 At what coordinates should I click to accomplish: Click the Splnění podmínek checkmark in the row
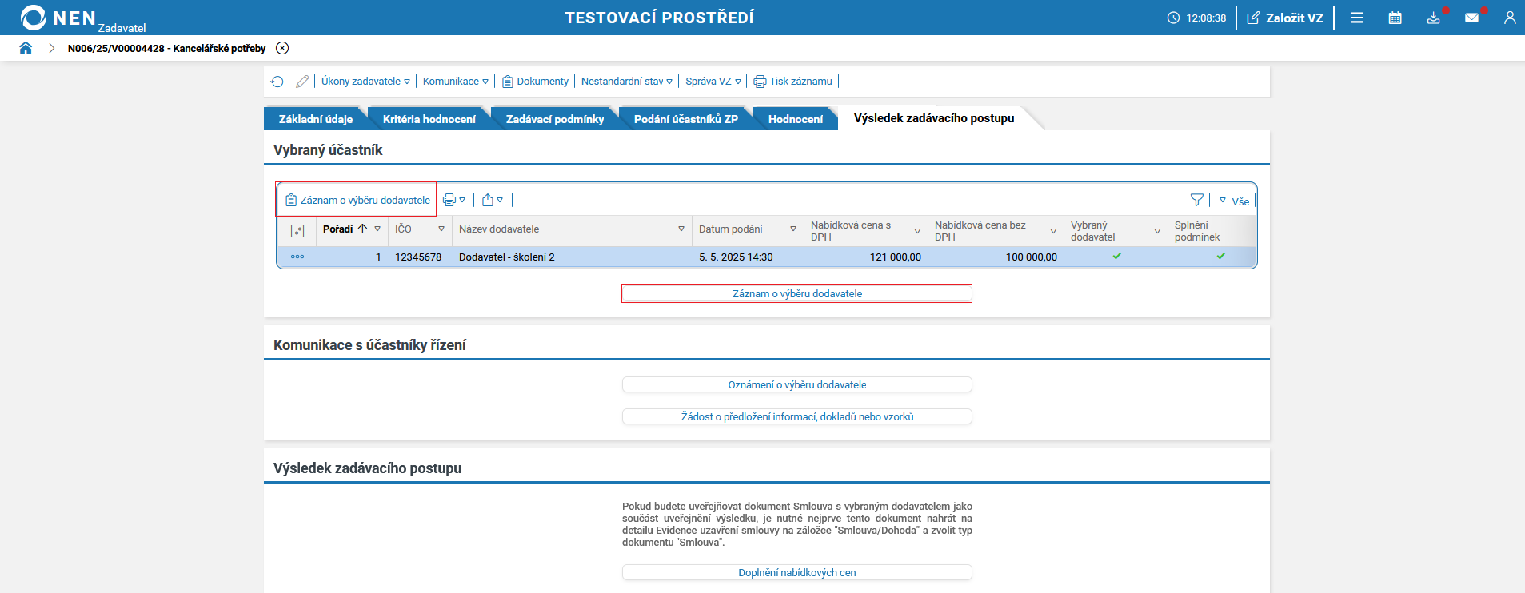[x=1221, y=257]
